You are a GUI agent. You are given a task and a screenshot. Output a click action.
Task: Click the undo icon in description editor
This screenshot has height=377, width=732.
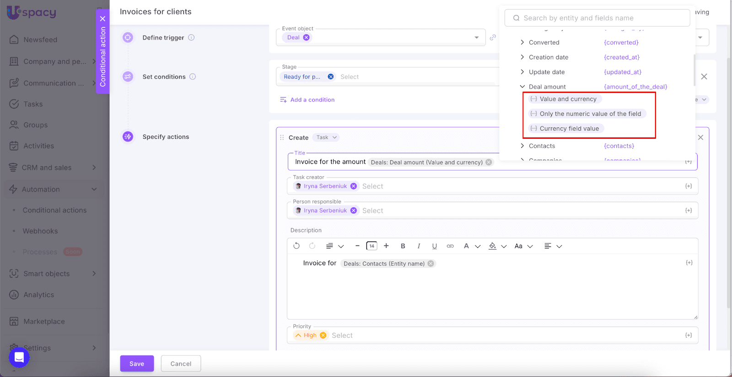pyautogui.click(x=296, y=246)
